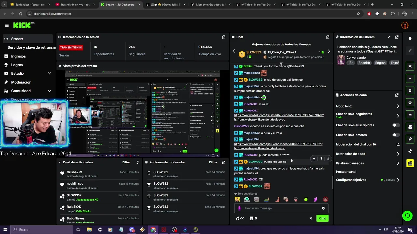Open the user profile avatar menu
Screen dimensions: 417x234
tap(405, 25)
